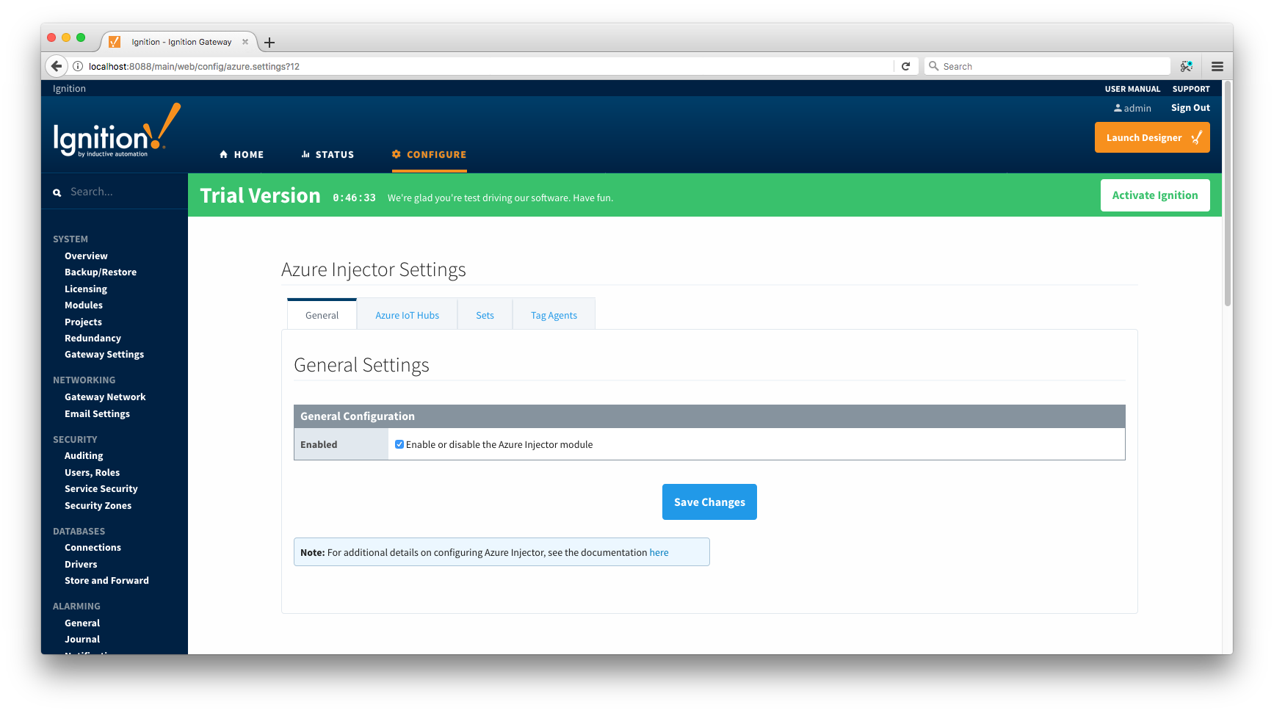Switch to the Azure IoT Hubs tab
1274x713 pixels.
click(x=407, y=315)
